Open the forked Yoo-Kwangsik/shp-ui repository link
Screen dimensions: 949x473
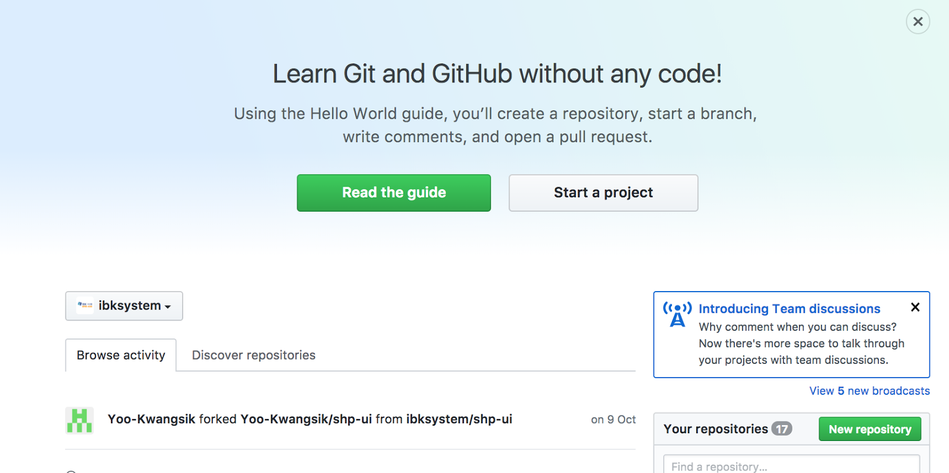tap(306, 419)
